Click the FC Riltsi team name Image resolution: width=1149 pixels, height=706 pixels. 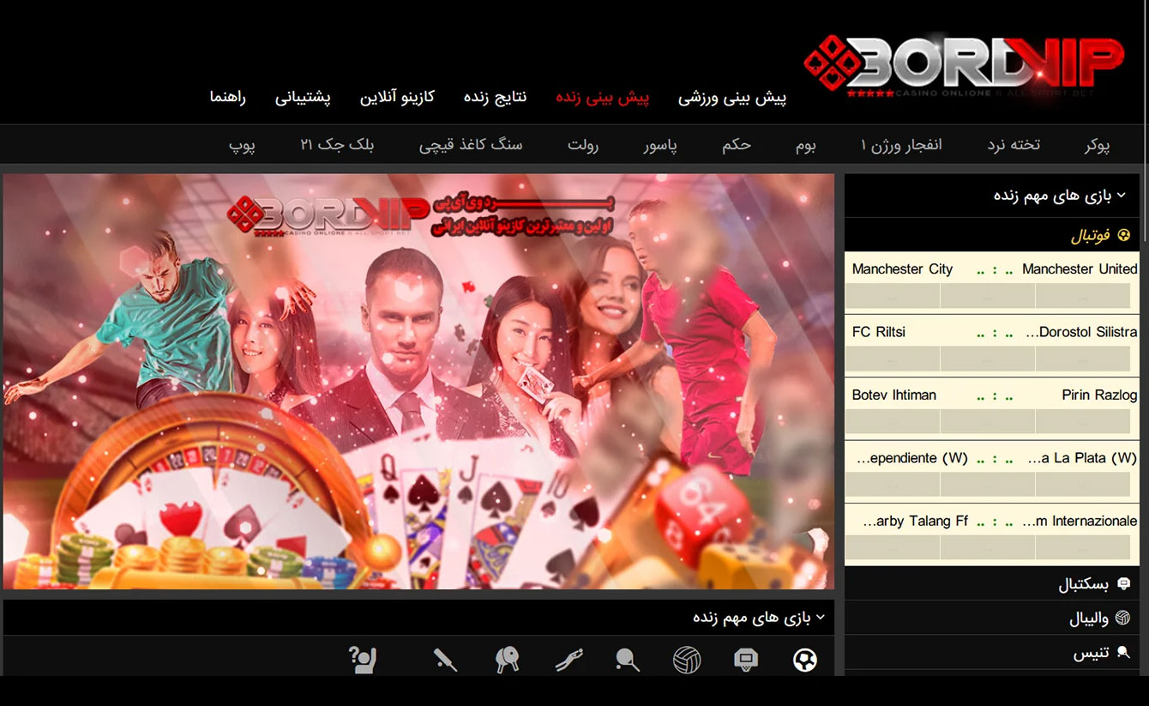tap(879, 332)
